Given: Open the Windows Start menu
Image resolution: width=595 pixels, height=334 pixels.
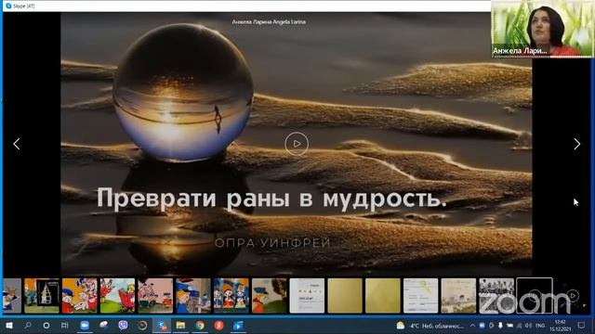Looking at the screenshot, I should pyautogui.click(x=9, y=326).
